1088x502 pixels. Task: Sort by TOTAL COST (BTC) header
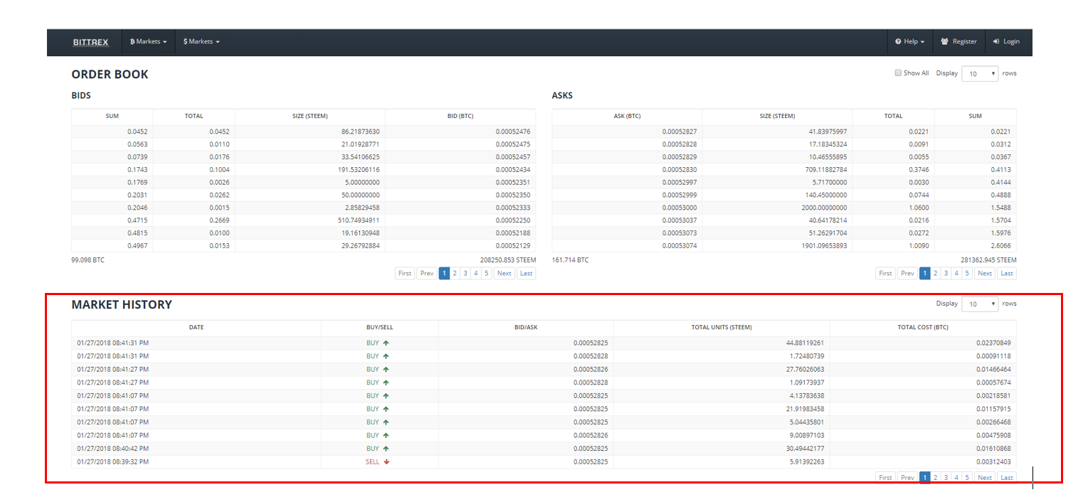(923, 327)
